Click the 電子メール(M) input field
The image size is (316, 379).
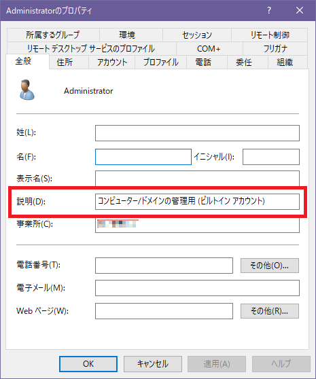pyautogui.click(x=197, y=288)
